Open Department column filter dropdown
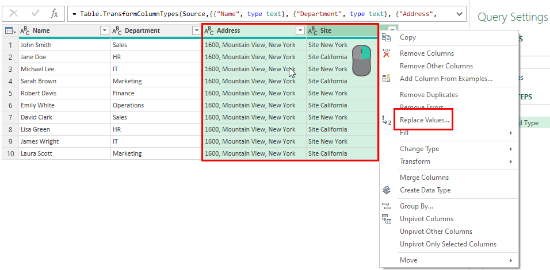 [196, 31]
